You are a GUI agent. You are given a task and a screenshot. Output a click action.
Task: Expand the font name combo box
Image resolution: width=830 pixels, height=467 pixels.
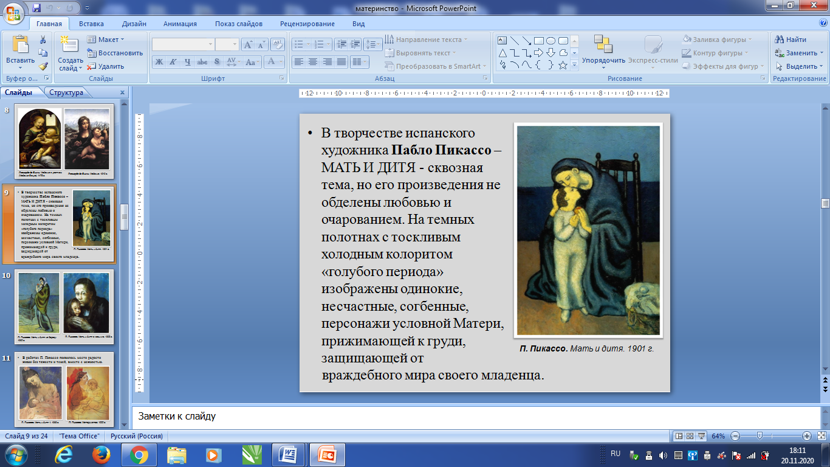click(x=210, y=44)
